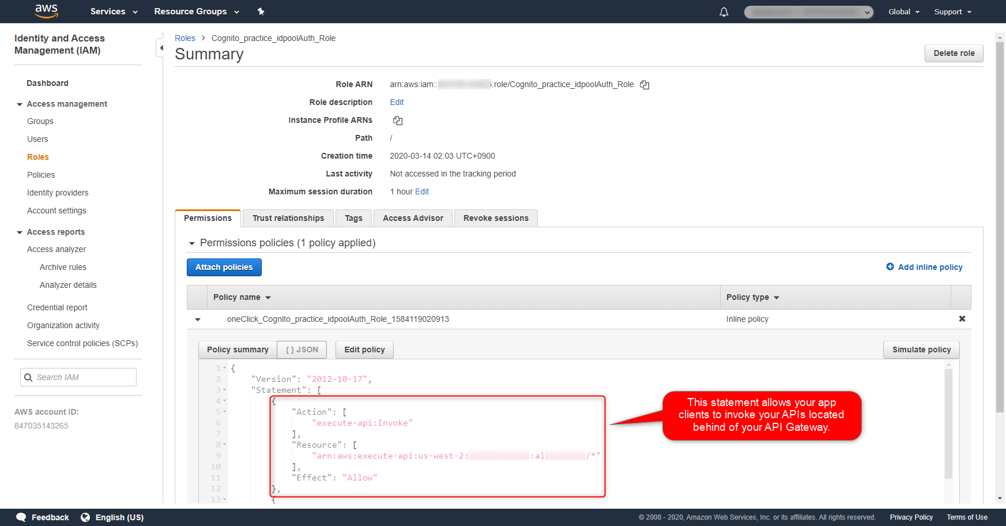Image resolution: width=1006 pixels, height=526 pixels.
Task: Open the notifications bell
Action: point(724,12)
